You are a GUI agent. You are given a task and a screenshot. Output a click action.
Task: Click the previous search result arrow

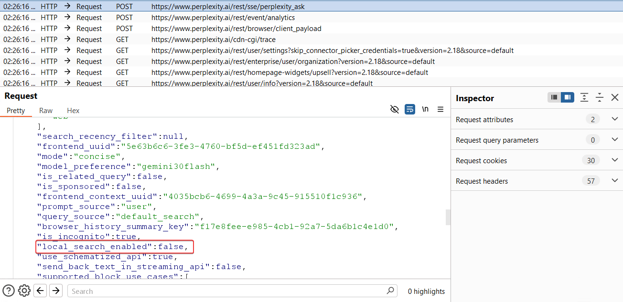(40, 291)
